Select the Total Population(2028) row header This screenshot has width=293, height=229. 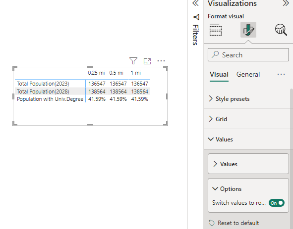pos(43,92)
